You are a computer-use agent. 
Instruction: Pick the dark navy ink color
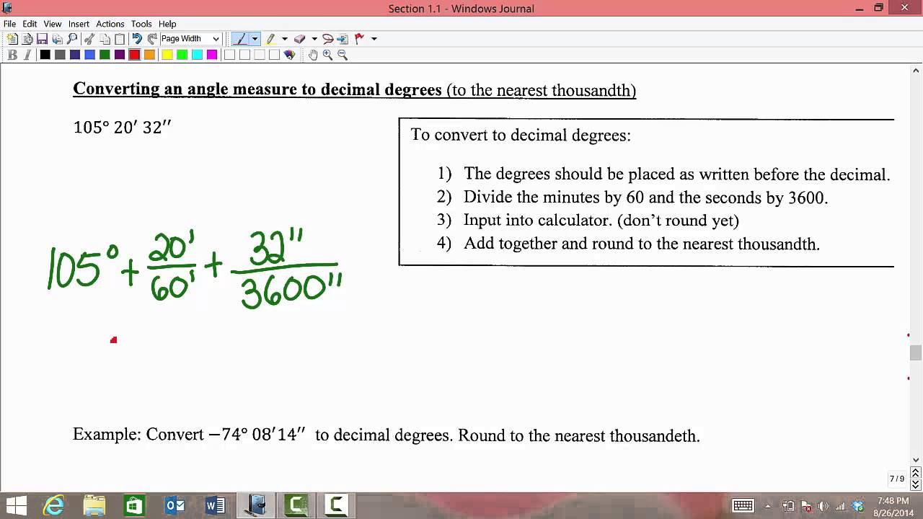click(x=75, y=55)
